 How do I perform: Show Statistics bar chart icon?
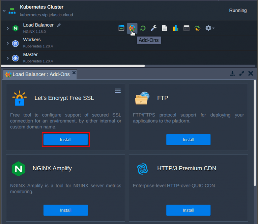click(176, 28)
